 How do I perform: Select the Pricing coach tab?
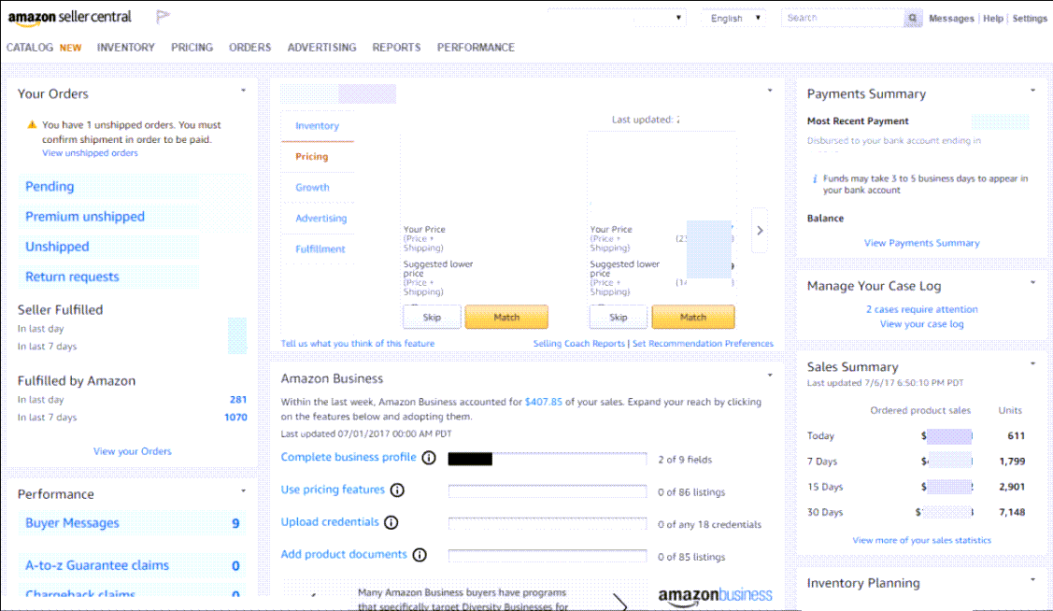coord(312,156)
